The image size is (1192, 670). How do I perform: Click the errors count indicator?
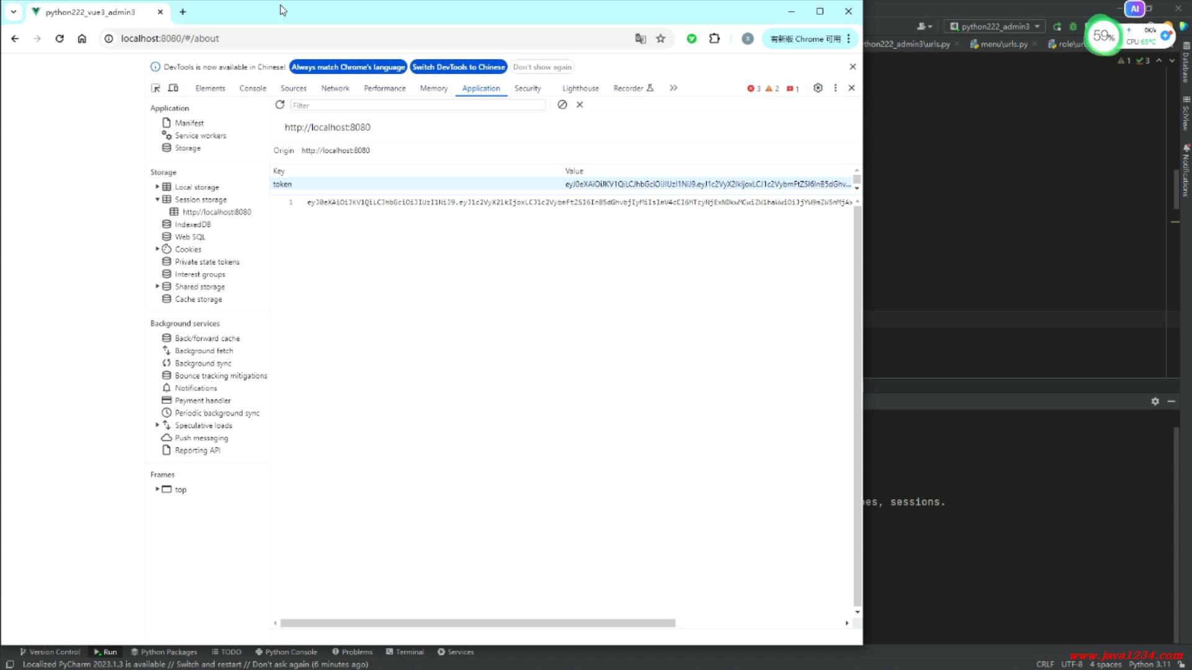coord(754,88)
